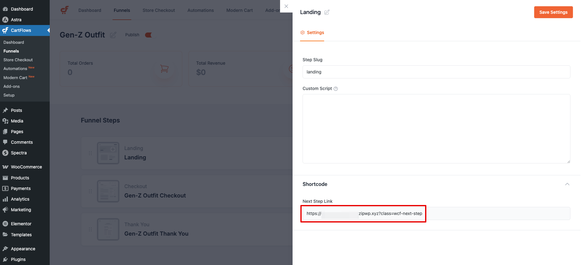The width and height of the screenshot is (582, 265).
Task: Click into the Custom Script textarea
Action: tap(436, 129)
